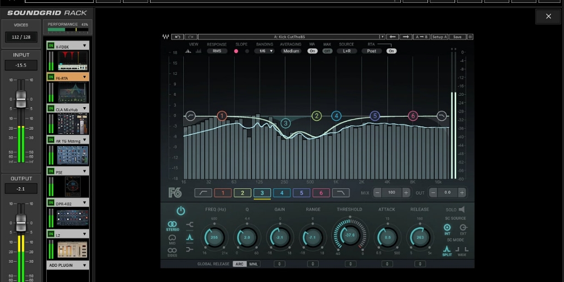The width and height of the screenshot is (564, 282).
Task: Open the DPR-402 plugin dropdown arrow
Action: (x=85, y=202)
